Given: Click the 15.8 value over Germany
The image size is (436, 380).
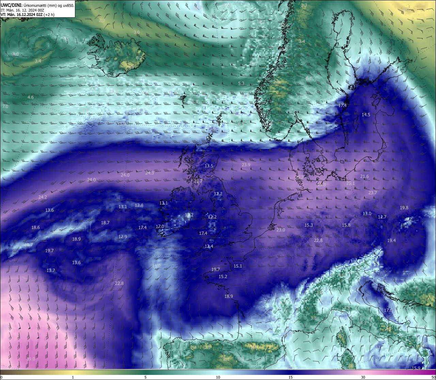Looking at the screenshot, I should [x=346, y=225].
